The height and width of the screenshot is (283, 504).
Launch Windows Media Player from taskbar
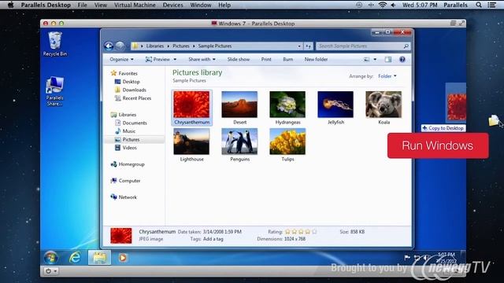click(123, 258)
